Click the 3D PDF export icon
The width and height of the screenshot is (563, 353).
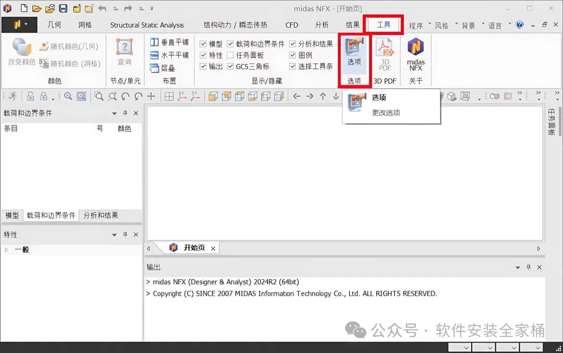[385, 54]
